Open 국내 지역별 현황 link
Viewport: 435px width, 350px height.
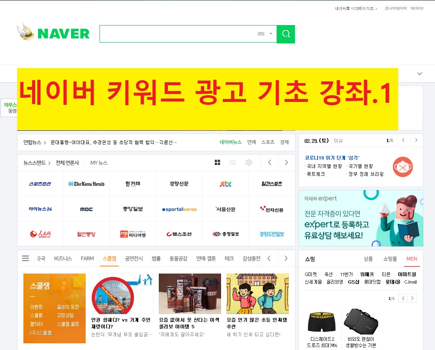click(x=324, y=166)
